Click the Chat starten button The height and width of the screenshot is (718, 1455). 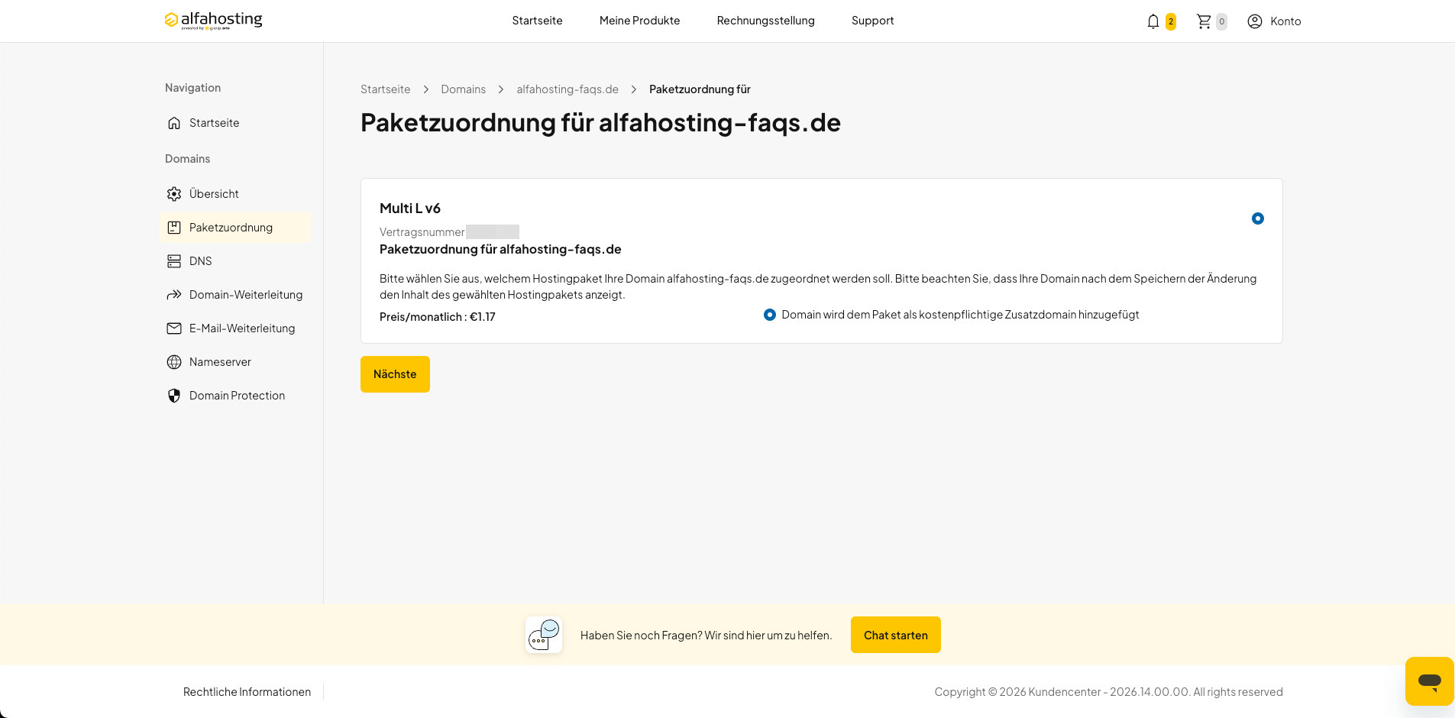click(896, 635)
